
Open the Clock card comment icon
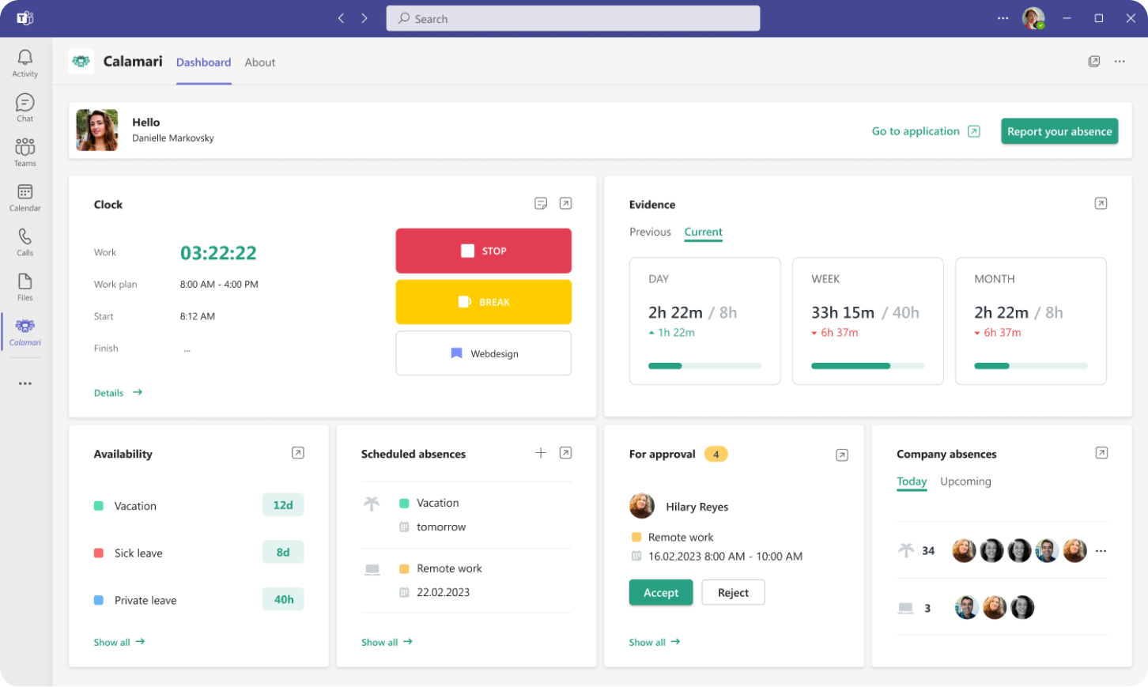(x=541, y=204)
